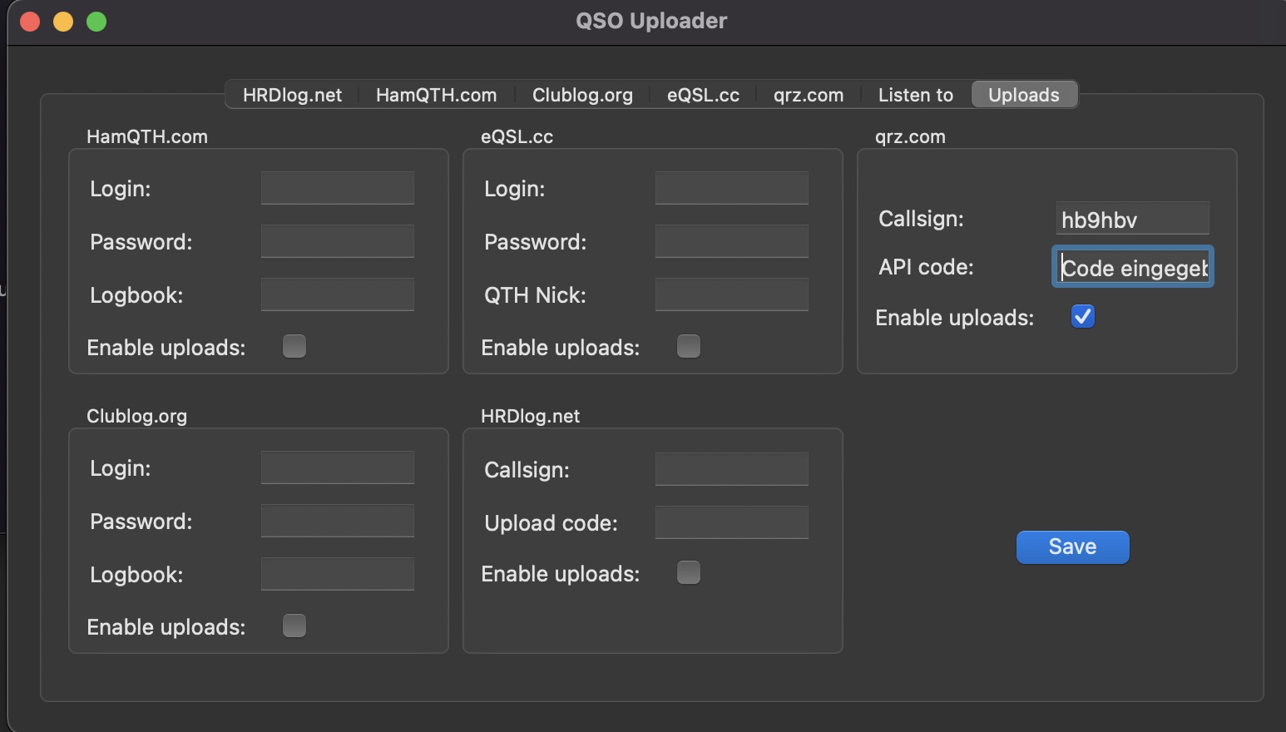Screen dimensions: 1286x732
Task: Click the eQSL.cc QTH Nick field
Action: 731,294
